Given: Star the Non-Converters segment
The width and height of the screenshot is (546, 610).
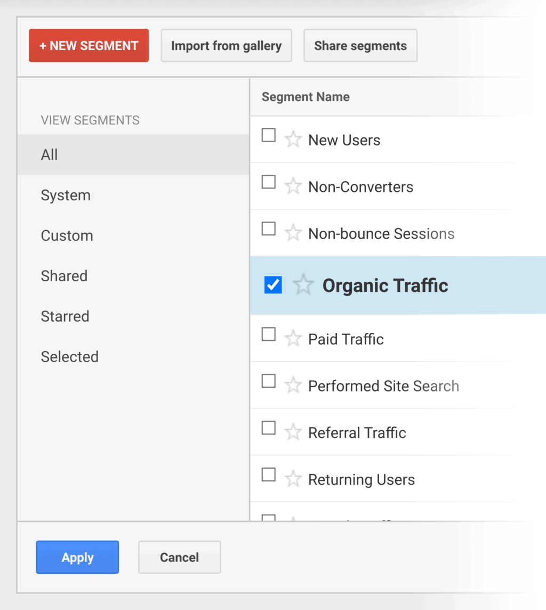Looking at the screenshot, I should [293, 186].
